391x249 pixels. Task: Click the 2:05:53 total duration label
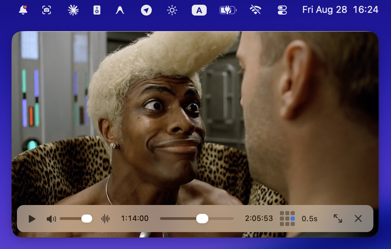(x=259, y=218)
